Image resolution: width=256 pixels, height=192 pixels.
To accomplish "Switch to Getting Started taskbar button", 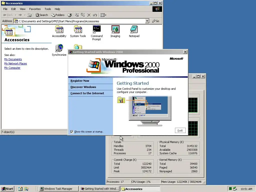I will (99, 189).
